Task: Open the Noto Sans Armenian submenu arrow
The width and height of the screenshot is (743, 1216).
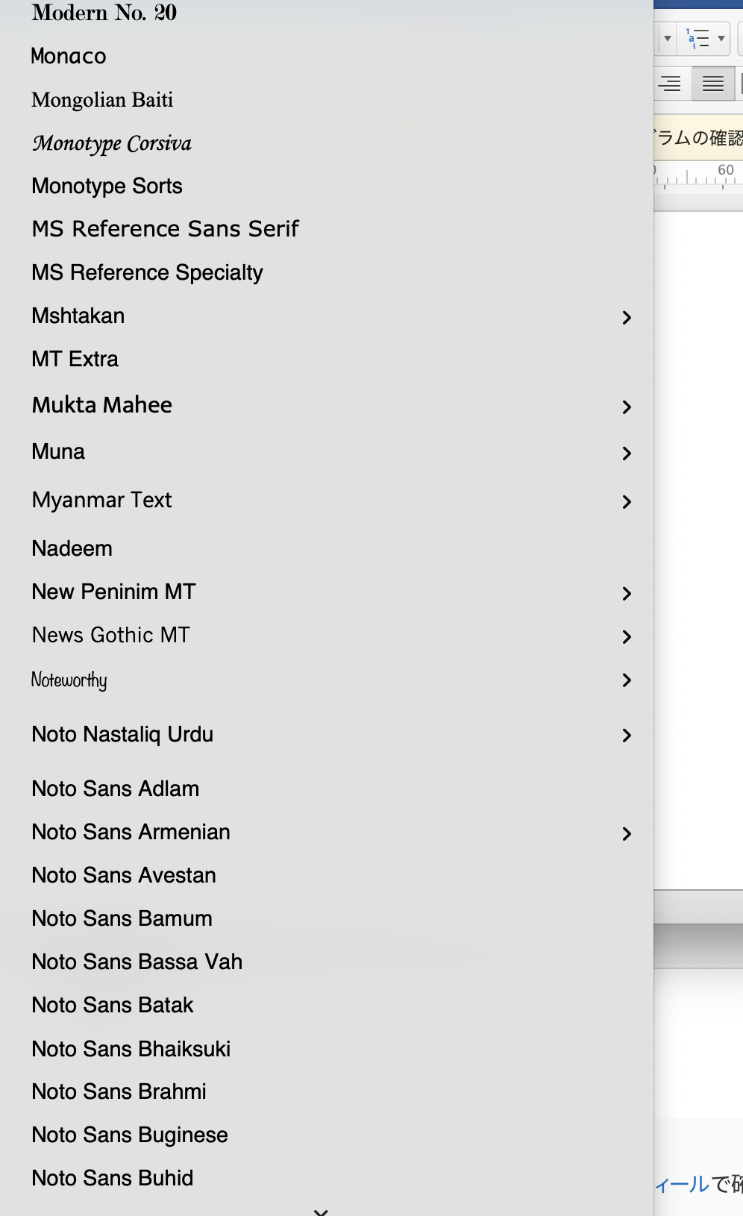Action: (x=627, y=834)
